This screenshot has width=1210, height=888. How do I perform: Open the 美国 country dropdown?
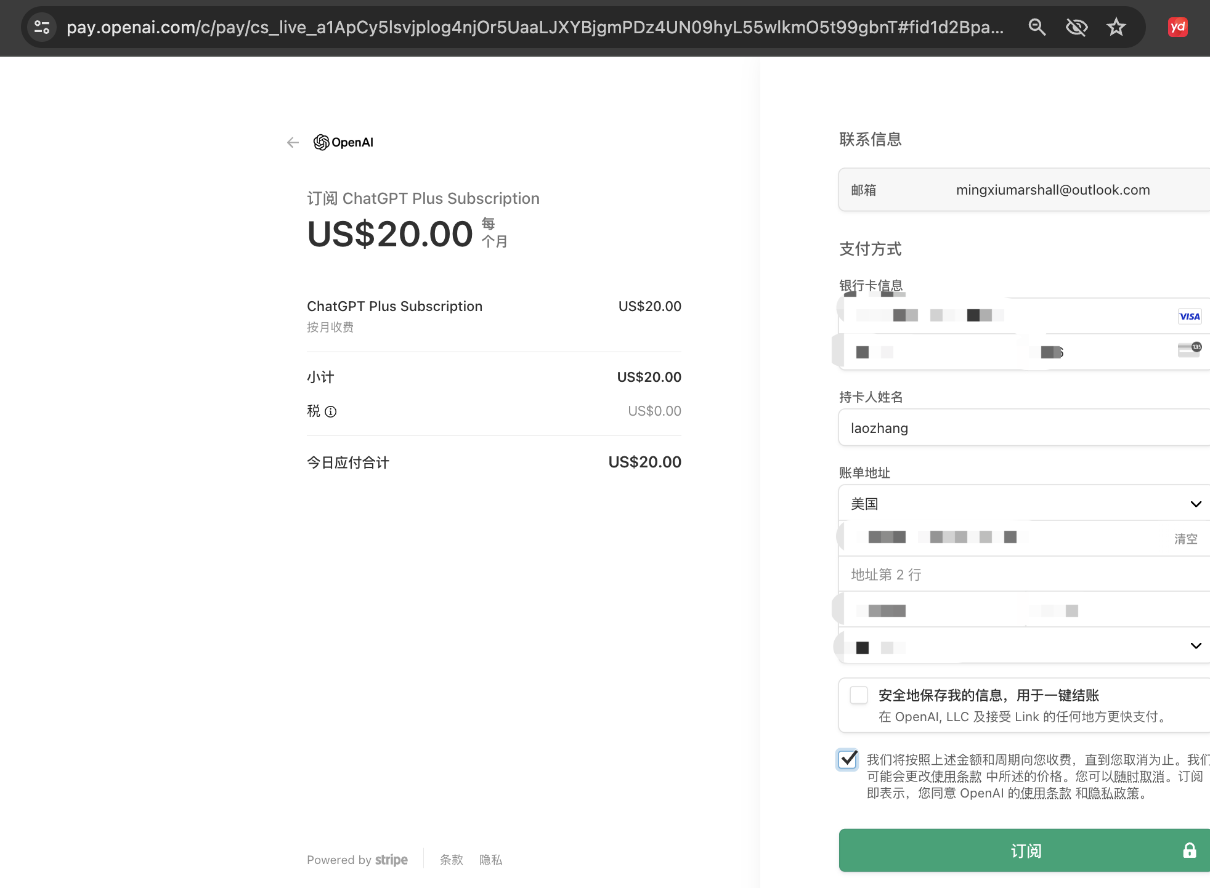[x=1024, y=504]
